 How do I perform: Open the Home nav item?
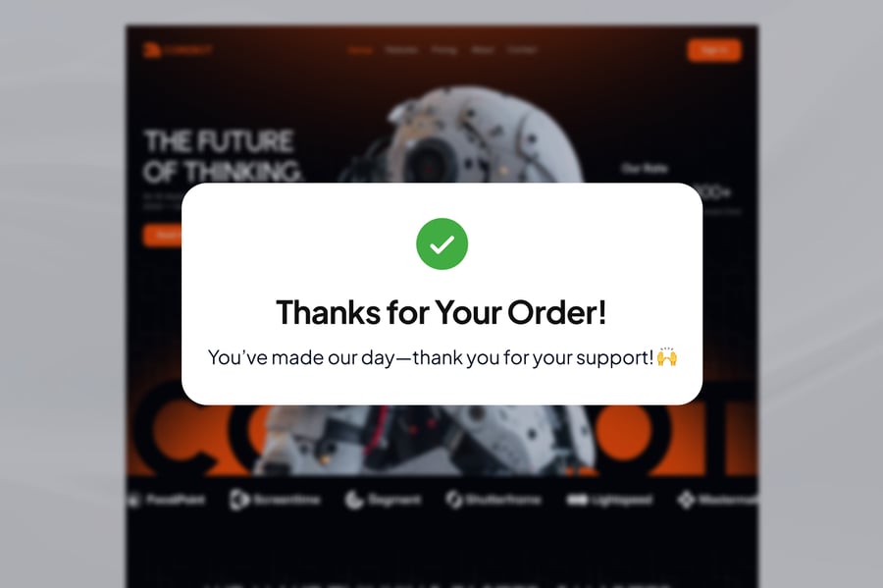(360, 50)
